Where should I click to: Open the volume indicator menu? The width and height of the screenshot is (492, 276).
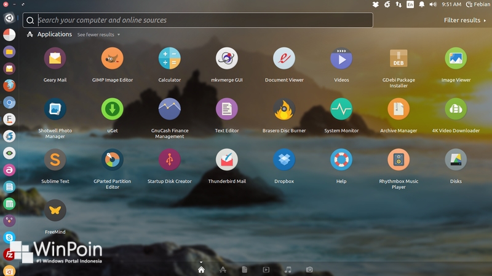pyautogui.click(x=433, y=4)
